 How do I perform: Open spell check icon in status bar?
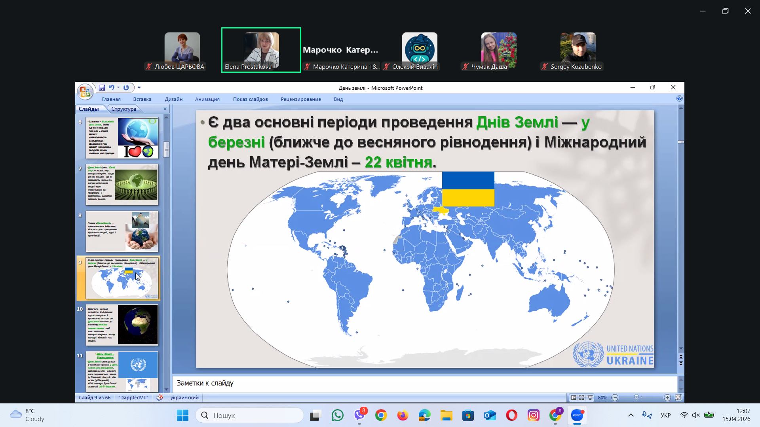point(160,397)
